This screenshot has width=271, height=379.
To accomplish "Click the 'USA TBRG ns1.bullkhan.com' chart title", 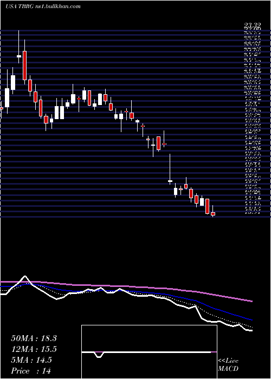I will pyautogui.click(x=43, y=6).
